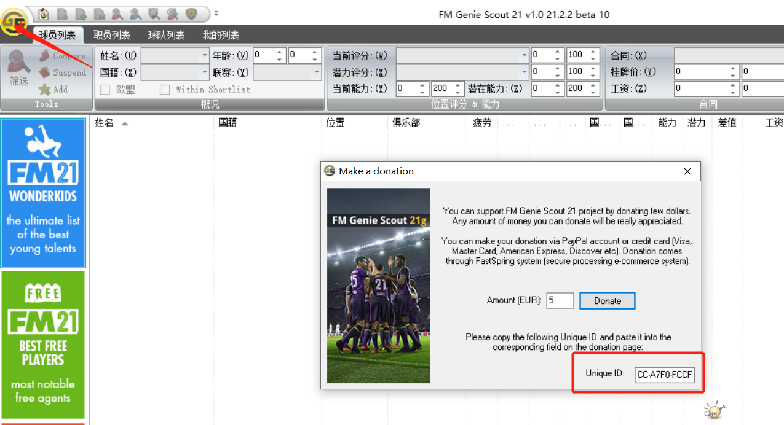
Task: Click the Donate button
Action: coord(607,301)
